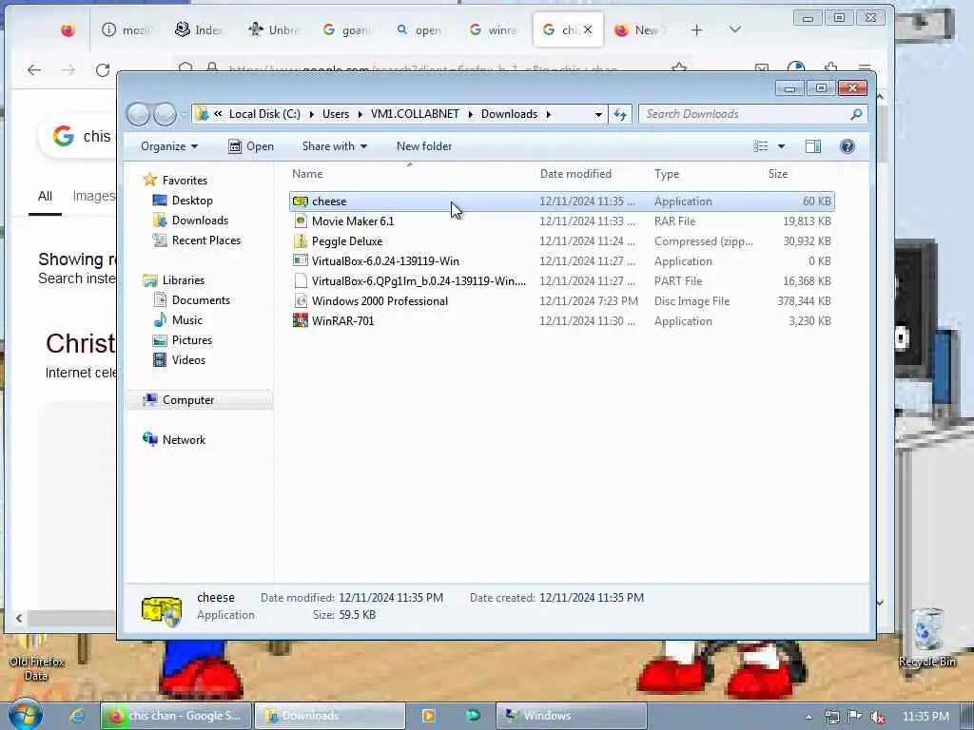This screenshot has width=974, height=730.
Task: Switch to the New Tab Firefox tab
Action: click(640, 29)
